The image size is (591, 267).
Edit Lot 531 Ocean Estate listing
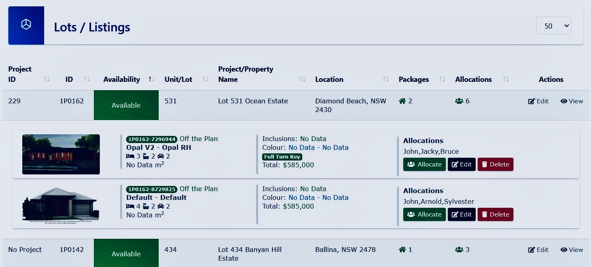(538, 101)
